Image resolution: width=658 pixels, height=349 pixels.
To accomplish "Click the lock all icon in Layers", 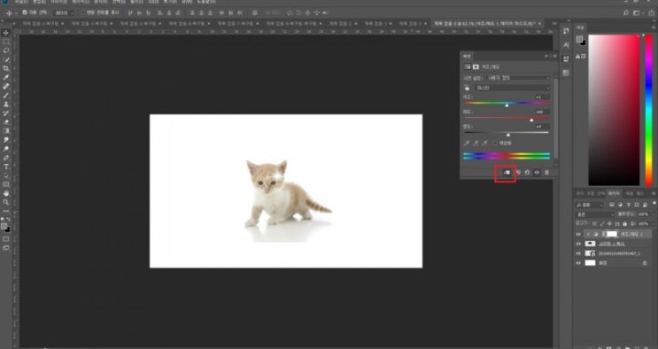I will pyautogui.click(x=624, y=224).
